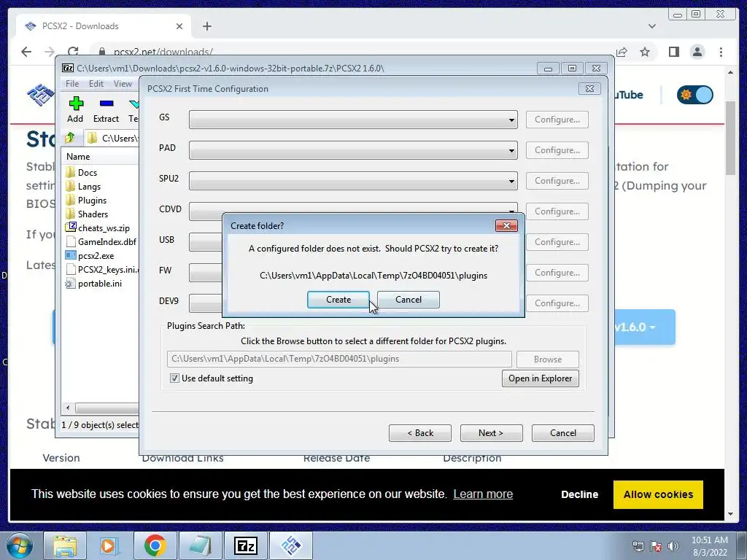Viewport: 747px width, 560px height.
Task: Click the Browse button for plugins path
Action: point(547,359)
